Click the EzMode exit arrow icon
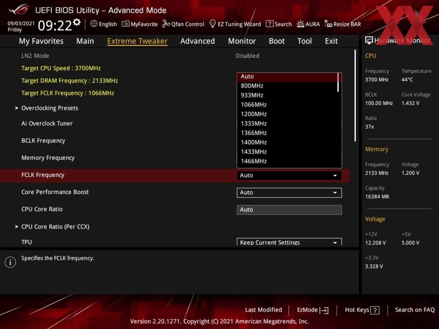Image resolution: width=439 pixels, height=329 pixels. 324,310
